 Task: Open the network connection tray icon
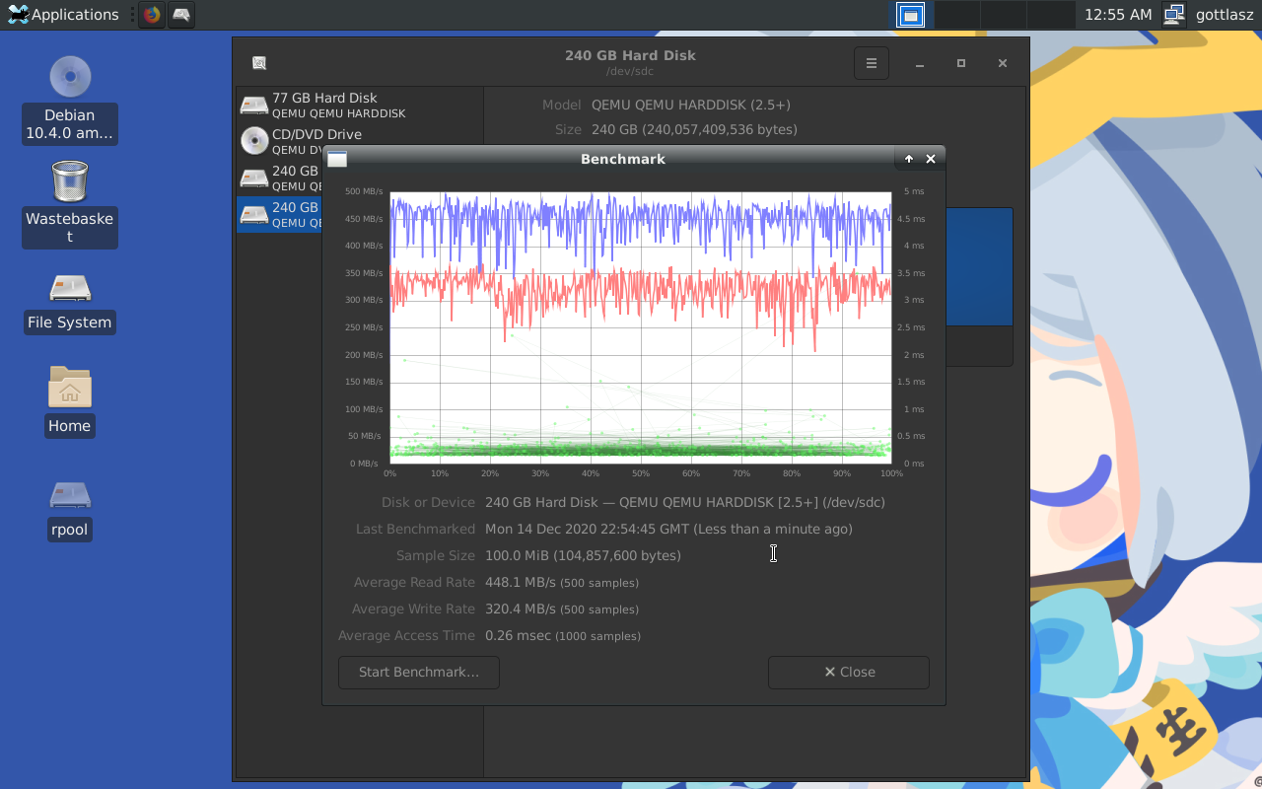1173,15
